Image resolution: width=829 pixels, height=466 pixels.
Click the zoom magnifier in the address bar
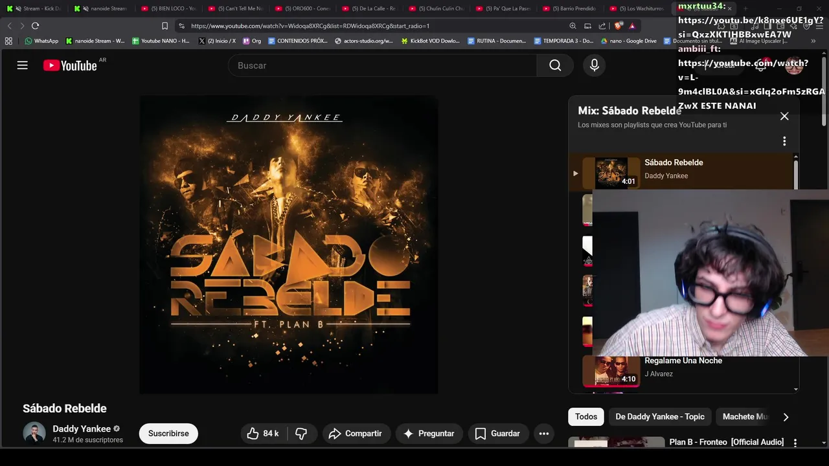pos(573,26)
